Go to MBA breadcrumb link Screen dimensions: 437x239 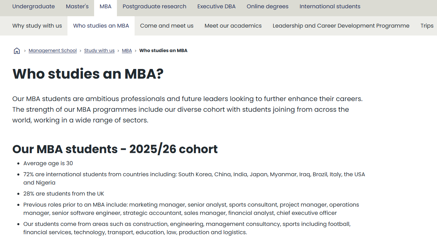127,51
